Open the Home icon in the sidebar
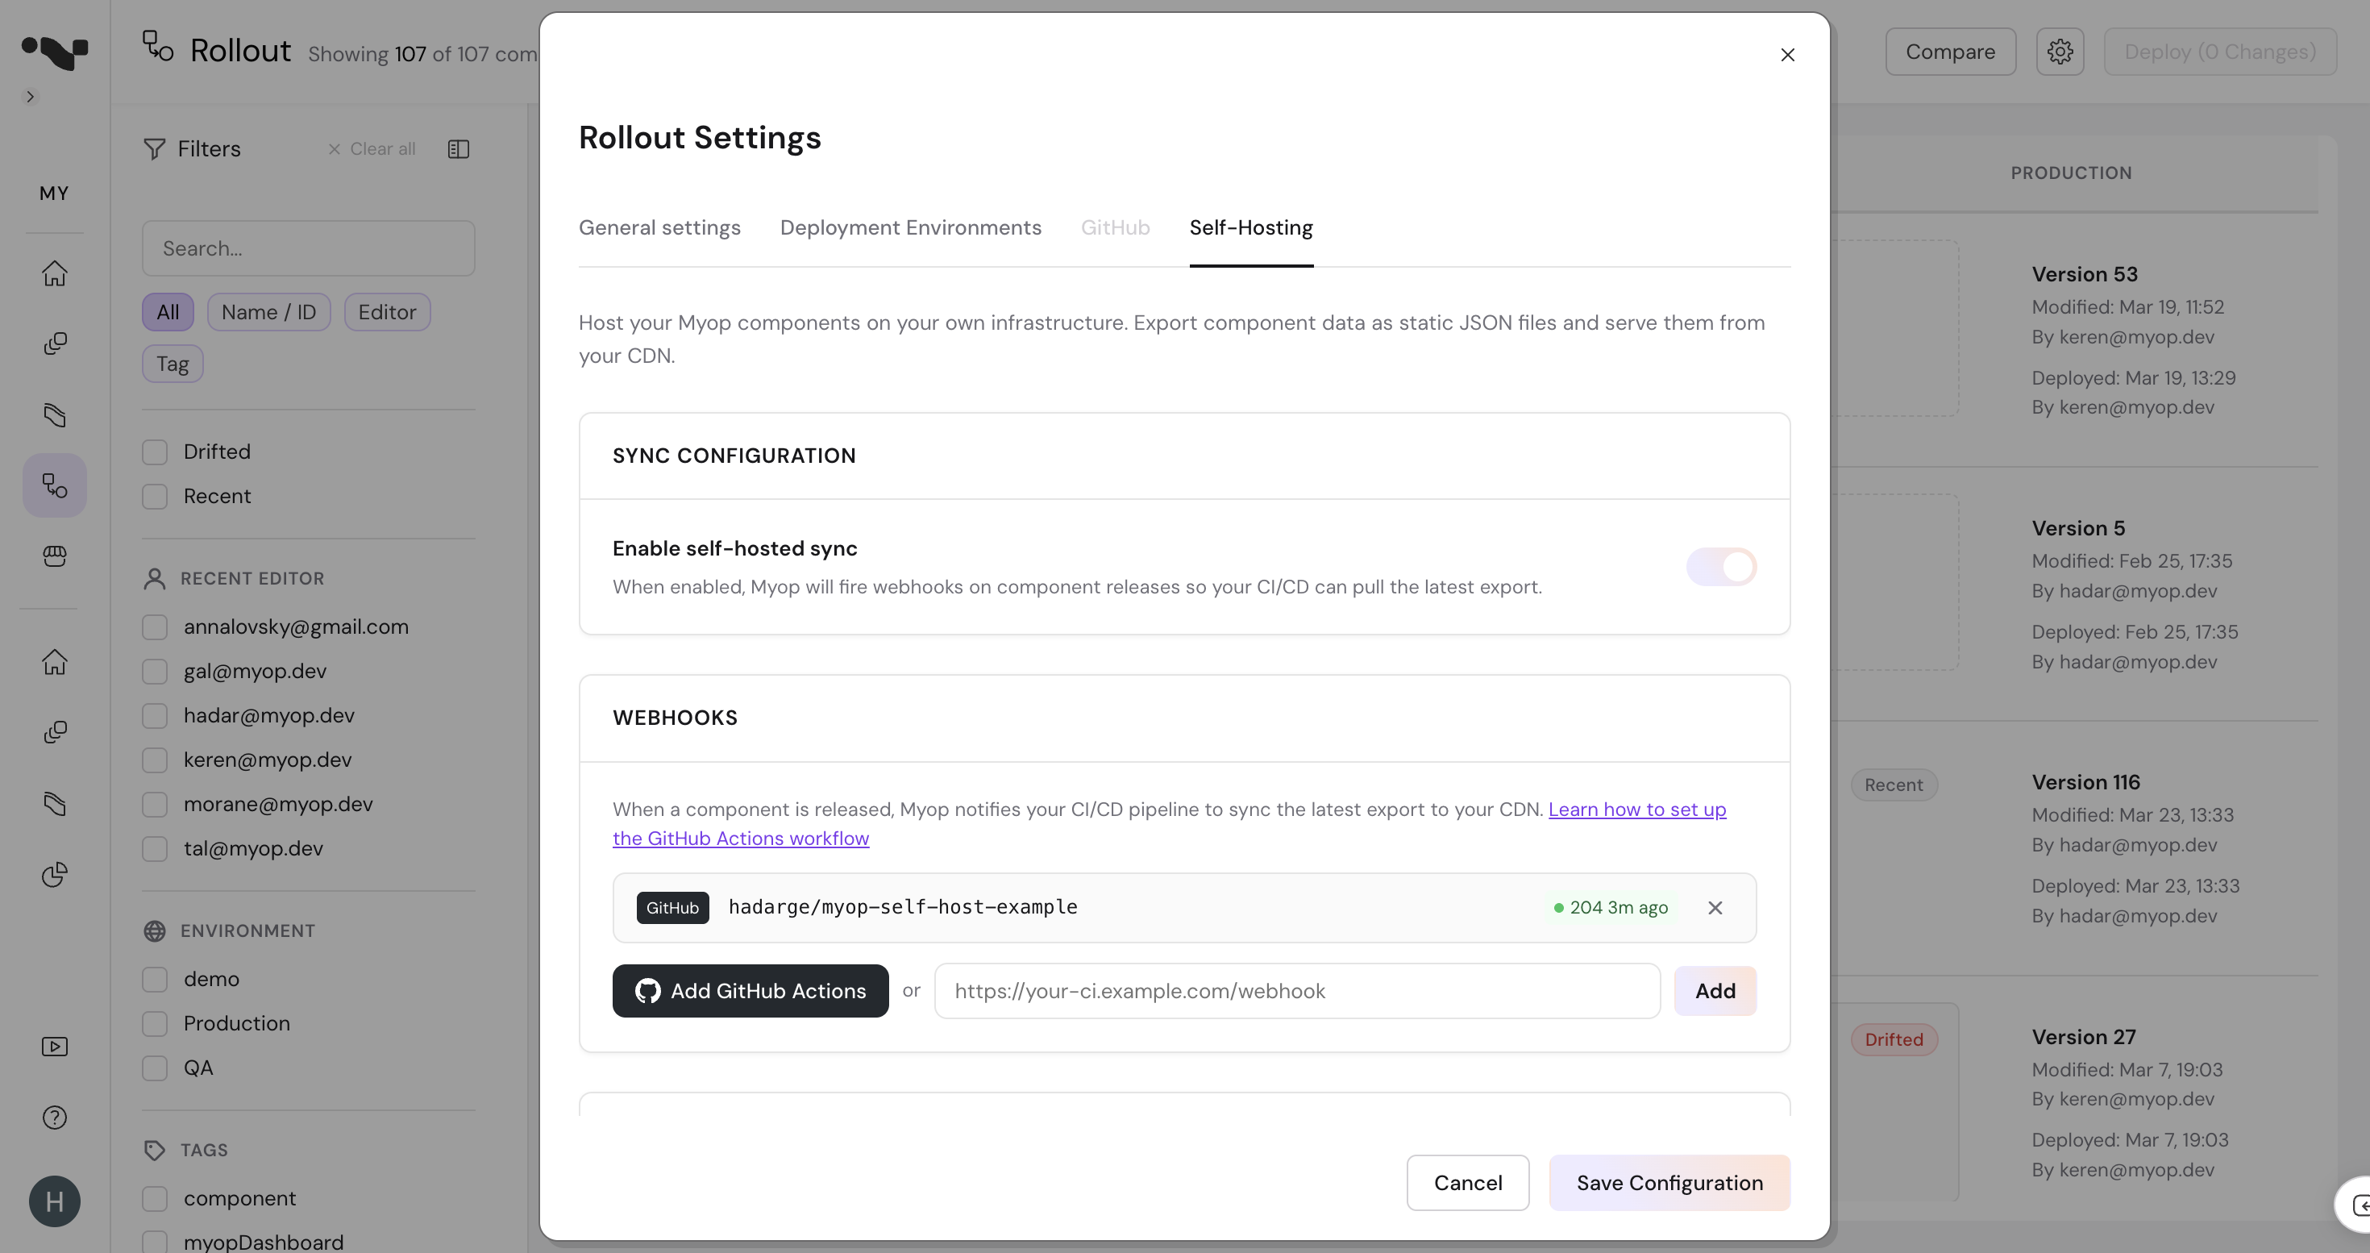This screenshot has height=1253, width=2370. [54, 275]
